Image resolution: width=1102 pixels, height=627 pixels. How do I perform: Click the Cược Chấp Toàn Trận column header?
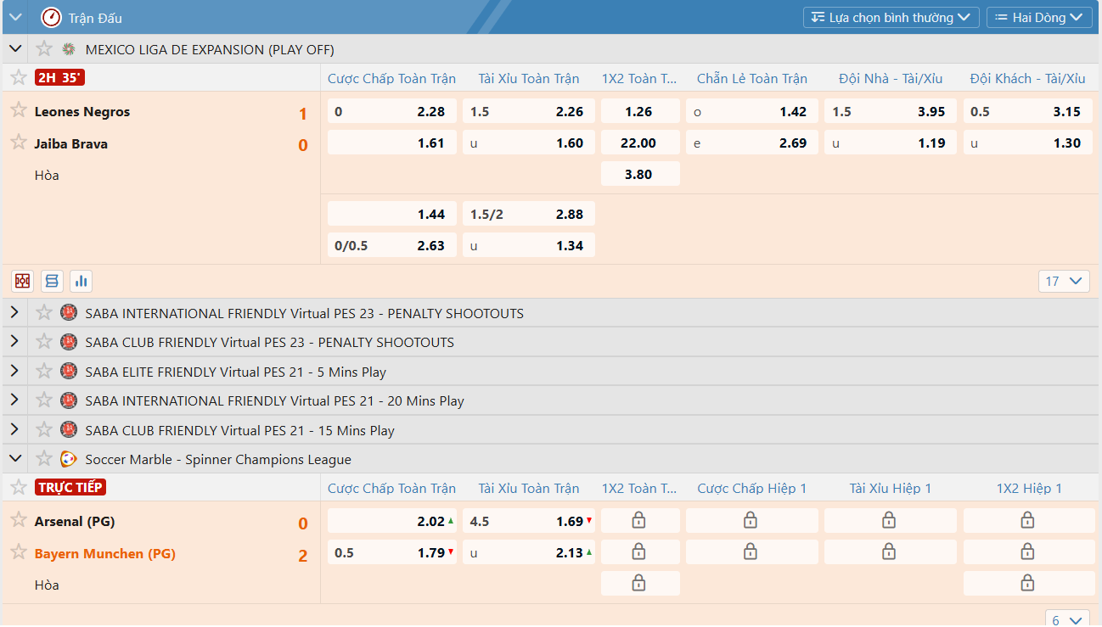[x=391, y=79]
